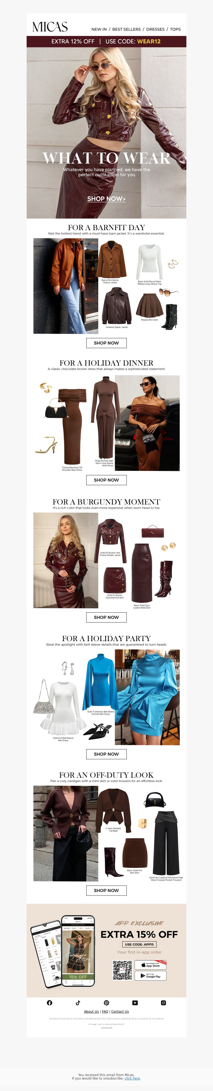Image resolution: width=213 pixels, height=1091 pixels.
Task: Click SHOP NOW under Holiday Party section
Action: coord(106,754)
